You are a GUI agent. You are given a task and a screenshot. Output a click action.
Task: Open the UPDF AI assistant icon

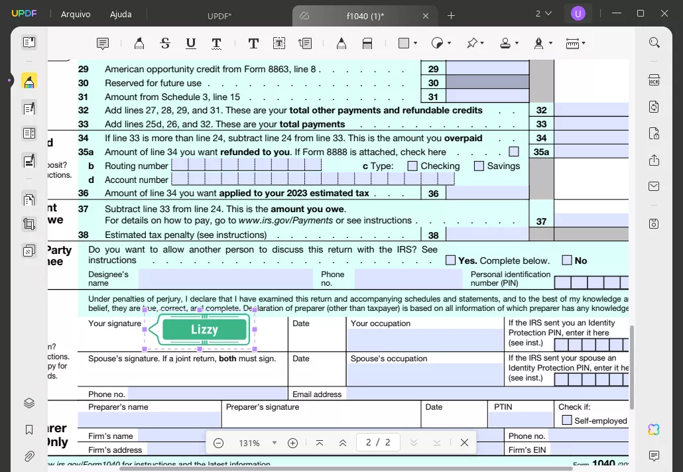pyautogui.click(x=654, y=430)
